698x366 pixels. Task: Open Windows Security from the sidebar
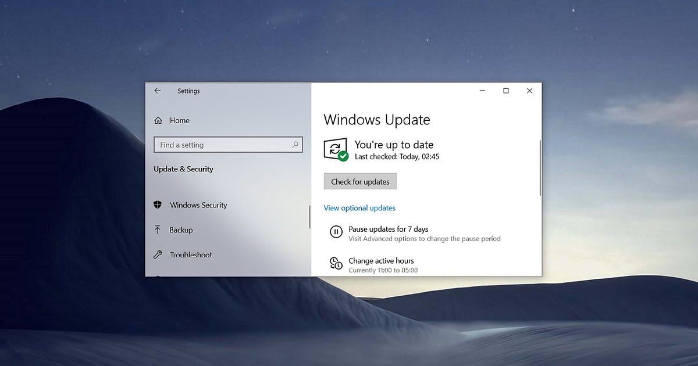[x=198, y=205]
